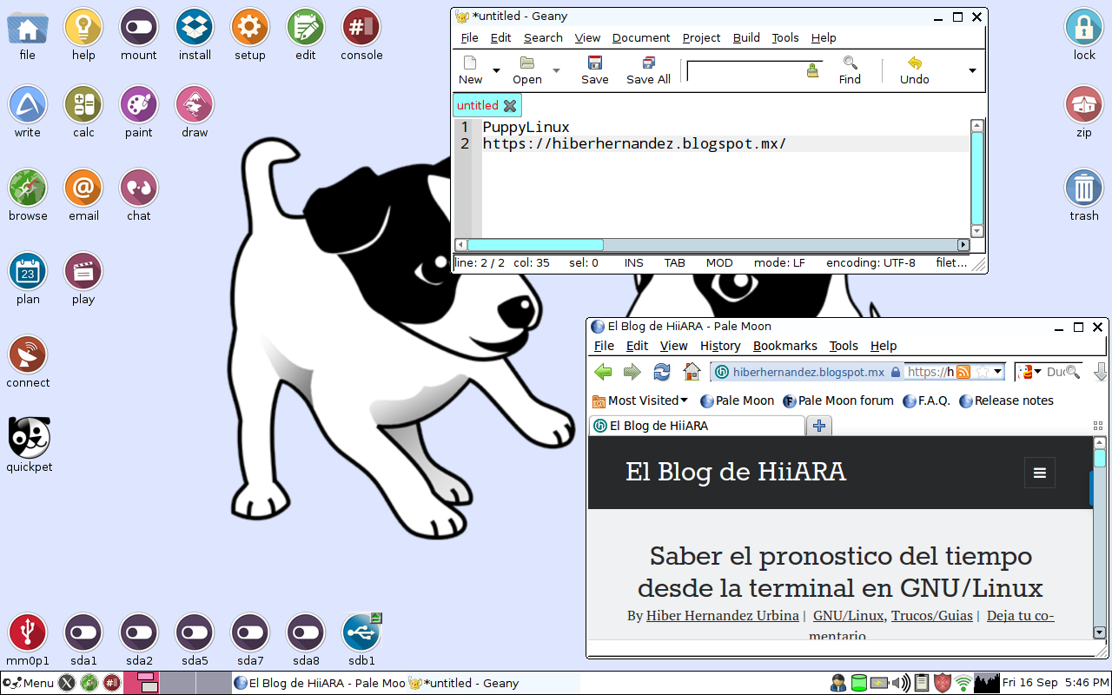
Task: Bookmark this page with the star icon
Action: pos(982,372)
